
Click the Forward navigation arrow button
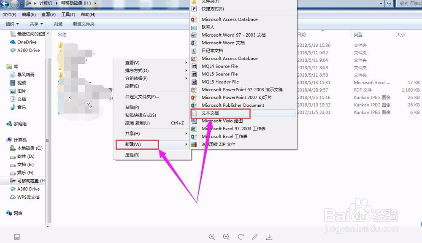pos(14,3)
